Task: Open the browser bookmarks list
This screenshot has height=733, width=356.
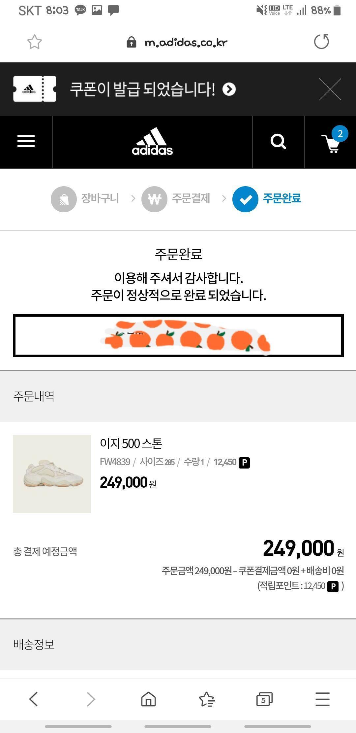Action: point(207,699)
